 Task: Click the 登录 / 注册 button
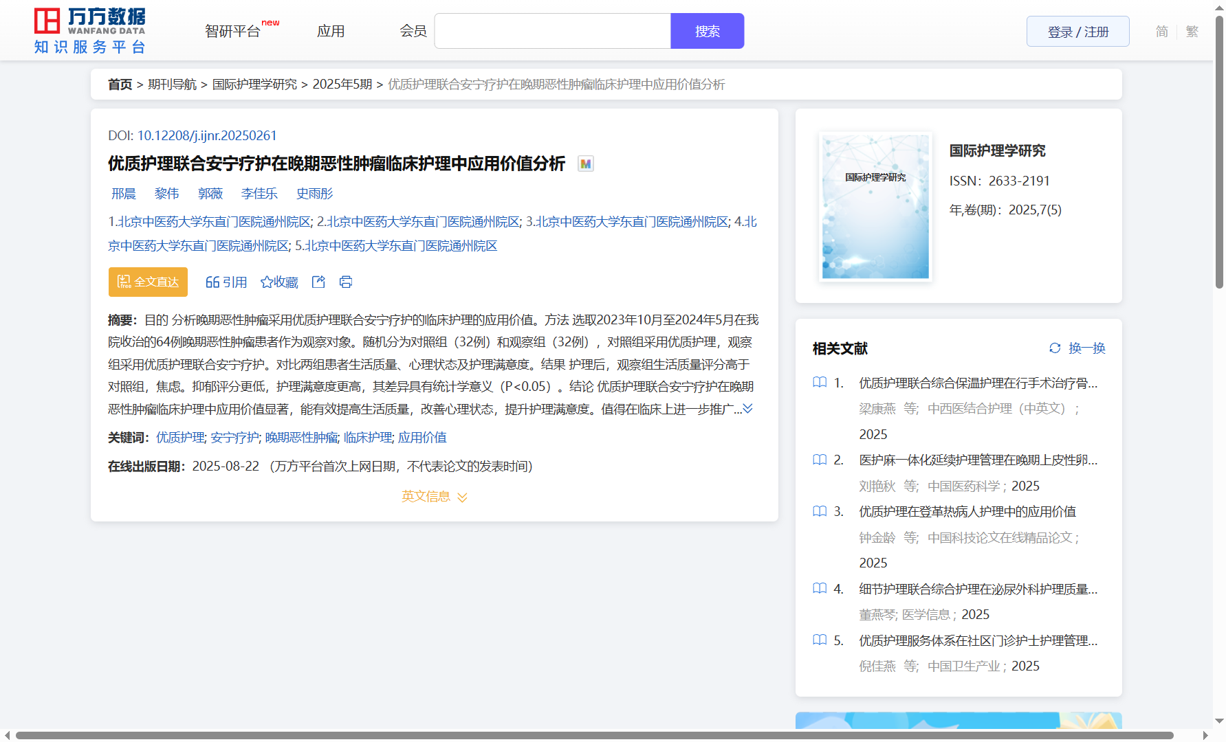pyautogui.click(x=1077, y=32)
